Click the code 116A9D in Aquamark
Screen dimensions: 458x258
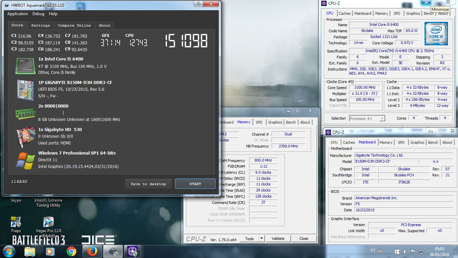[x=19, y=181]
